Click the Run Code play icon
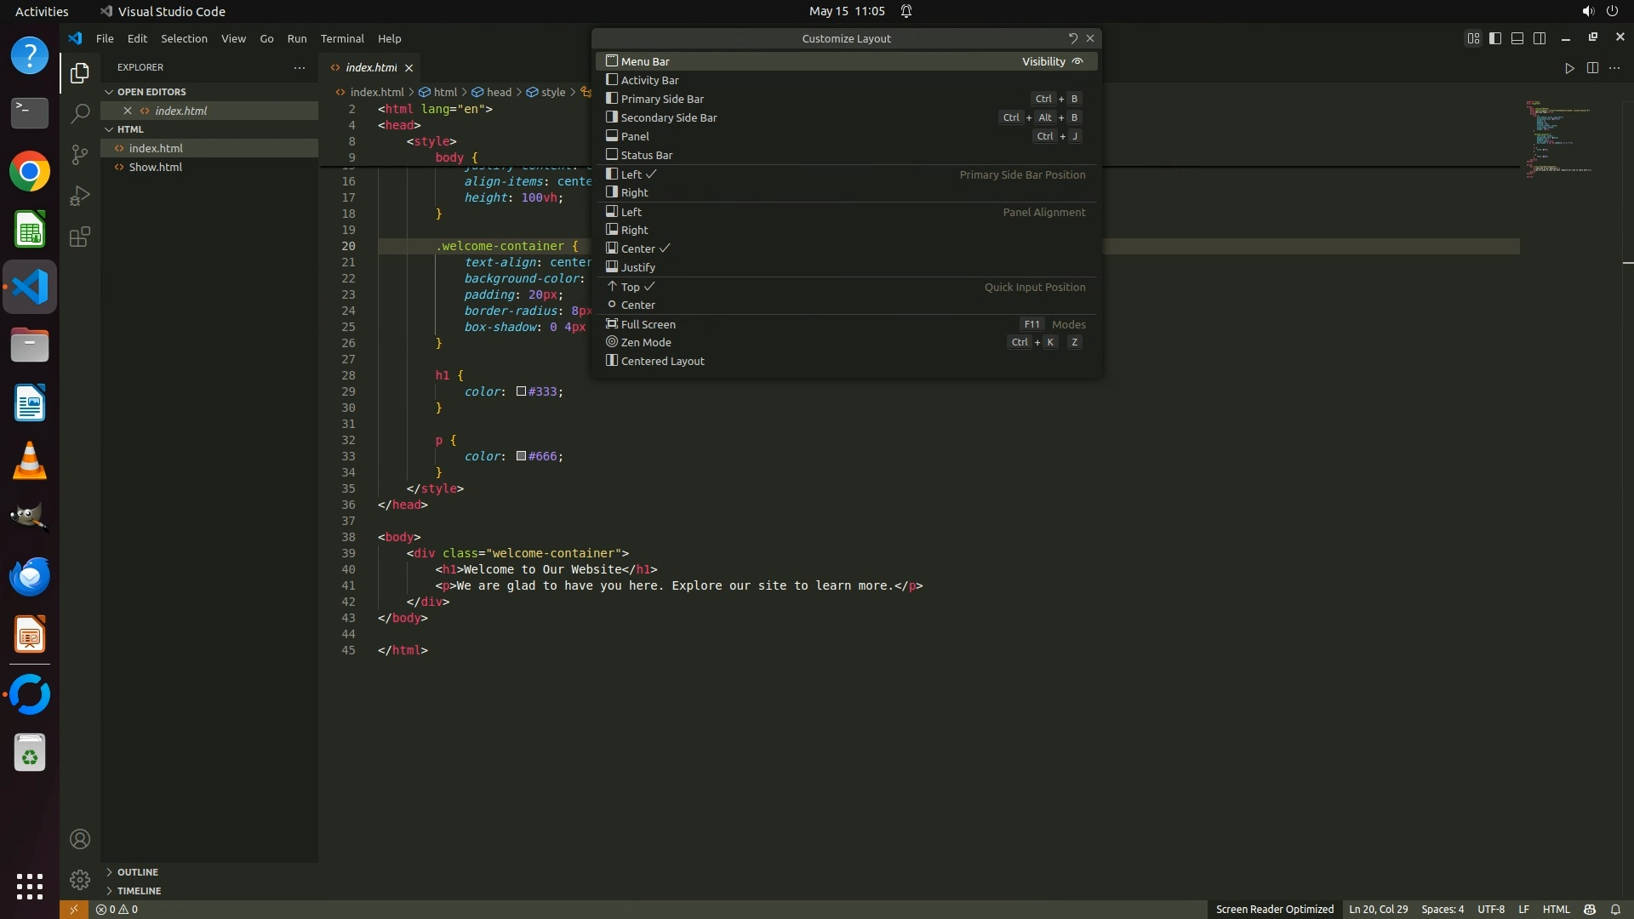The height and width of the screenshot is (919, 1634). (x=1569, y=68)
